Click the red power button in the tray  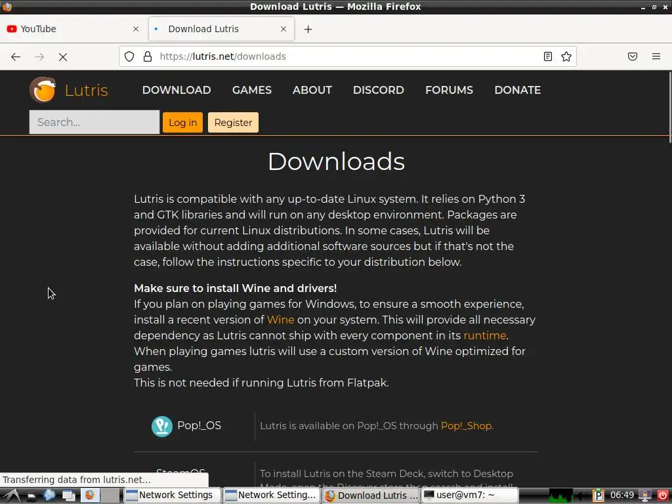click(663, 495)
